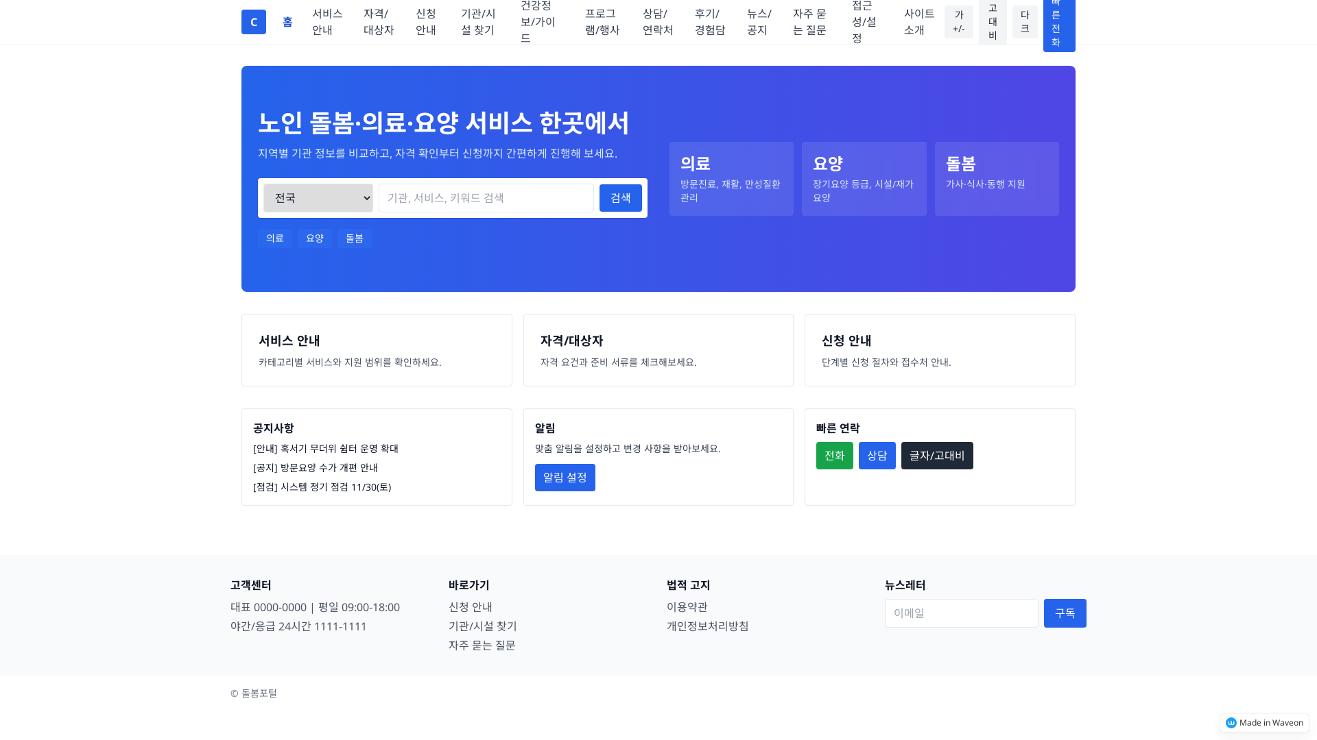Enable 고대비 high contrast mode

[x=992, y=21]
